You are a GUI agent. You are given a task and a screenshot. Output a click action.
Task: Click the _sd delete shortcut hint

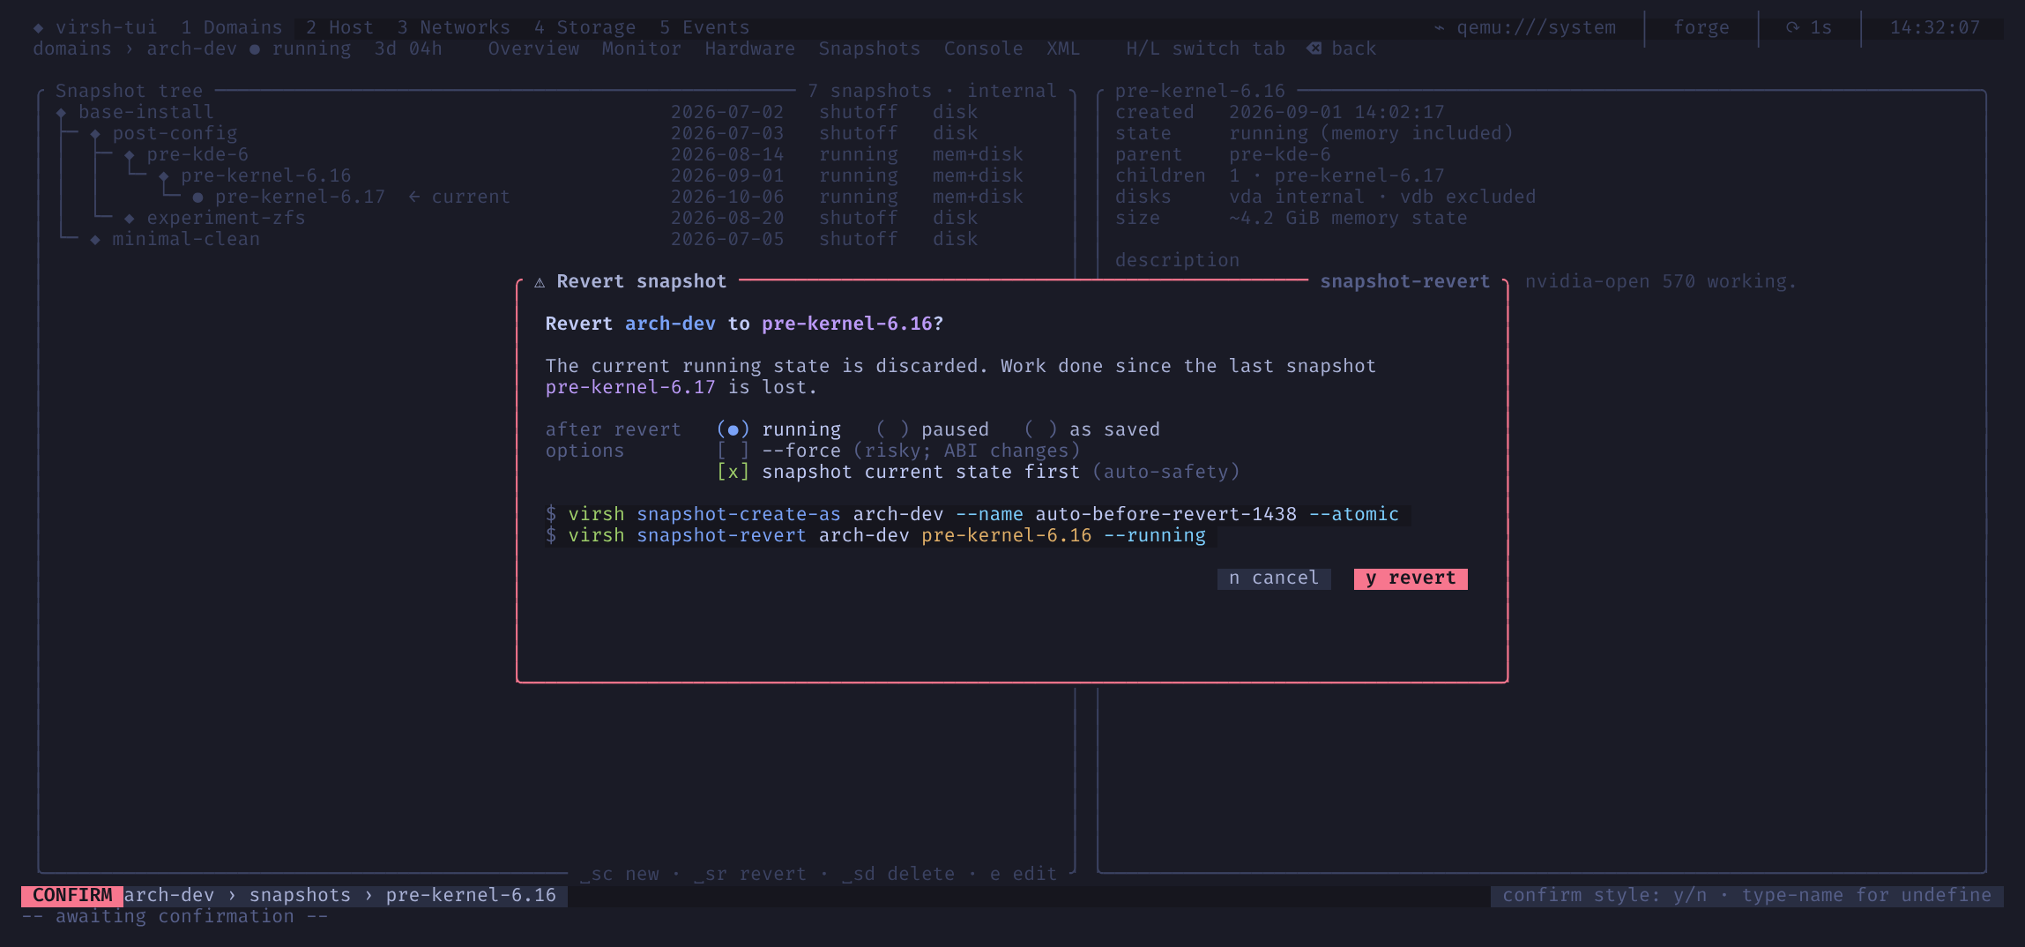point(898,874)
